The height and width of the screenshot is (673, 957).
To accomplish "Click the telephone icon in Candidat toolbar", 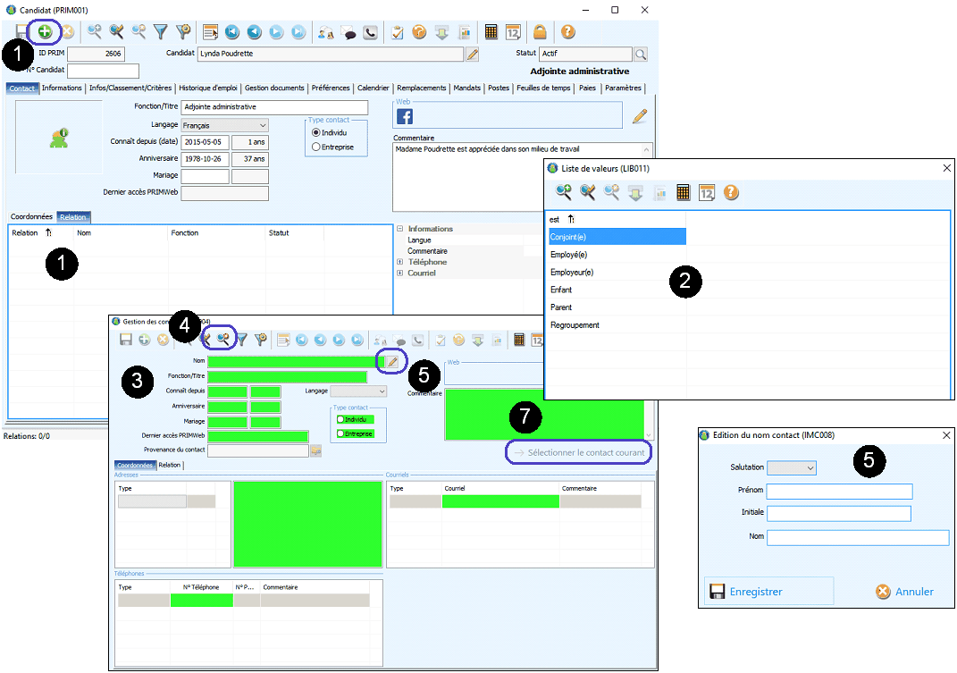I will click(x=370, y=31).
